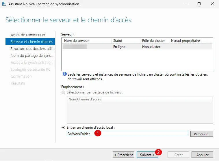Open 'Structure des dossiers utili...' step
The image size is (219, 161).
pyautogui.click(x=32, y=48)
